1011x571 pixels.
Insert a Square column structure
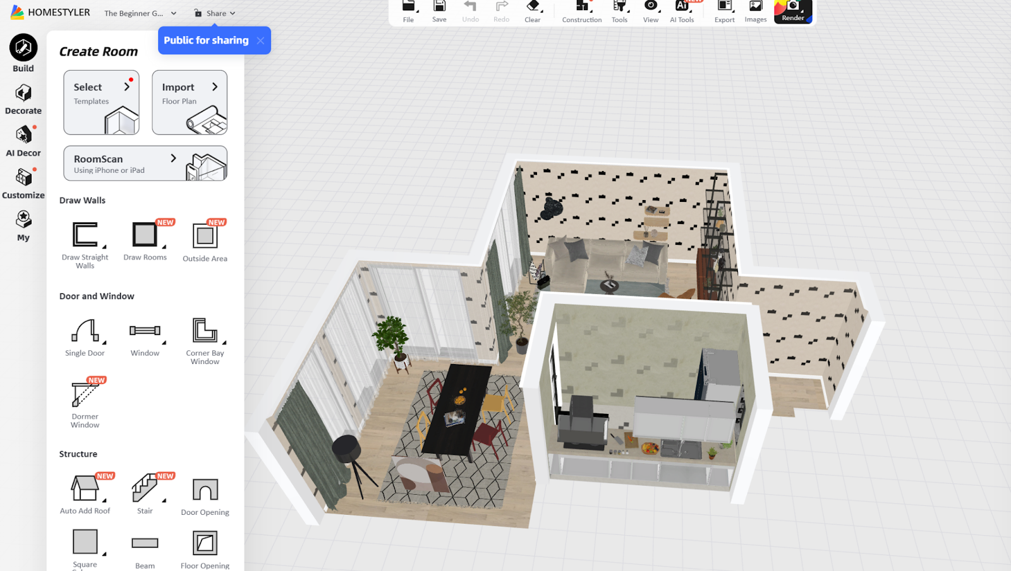coord(85,549)
